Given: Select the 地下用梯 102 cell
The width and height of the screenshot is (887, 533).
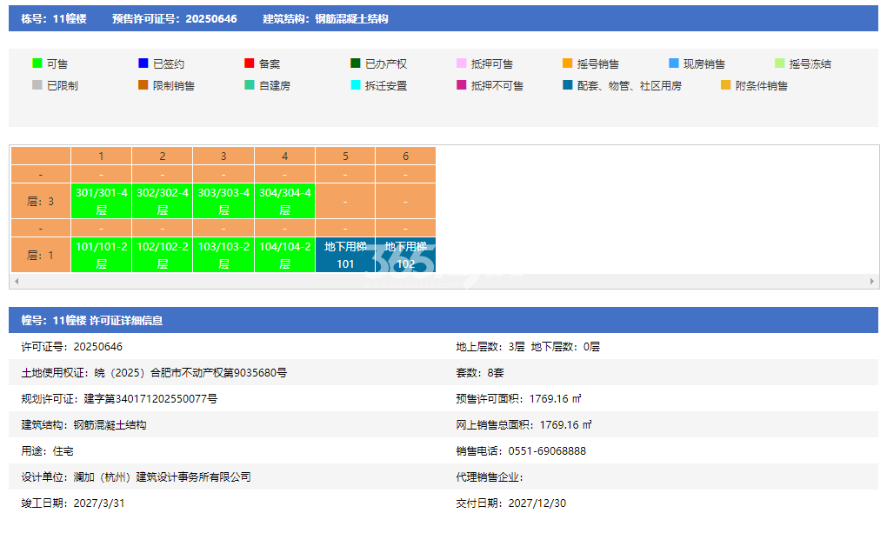Looking at the screenshot, I should click(405, 255).
